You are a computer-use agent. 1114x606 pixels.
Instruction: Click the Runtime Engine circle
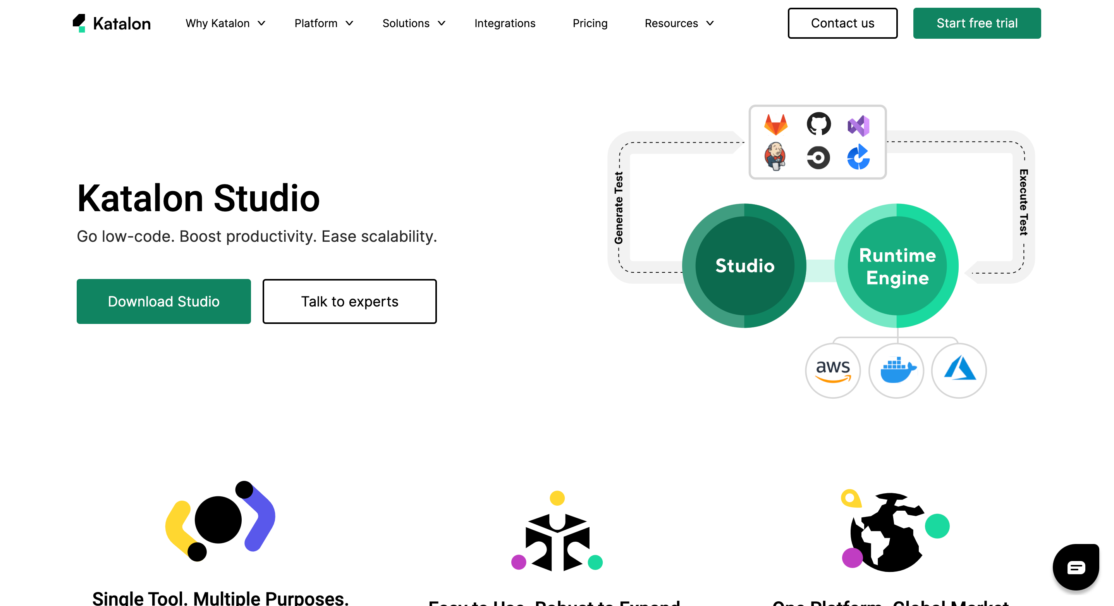[x=897, y=265]
